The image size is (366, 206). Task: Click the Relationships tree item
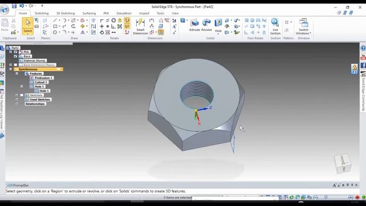[x=35, y=104]
